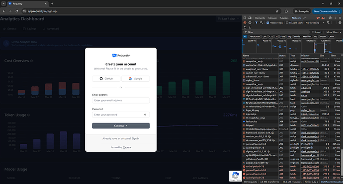Show password with the eye icon

click(x=145, y=115)
